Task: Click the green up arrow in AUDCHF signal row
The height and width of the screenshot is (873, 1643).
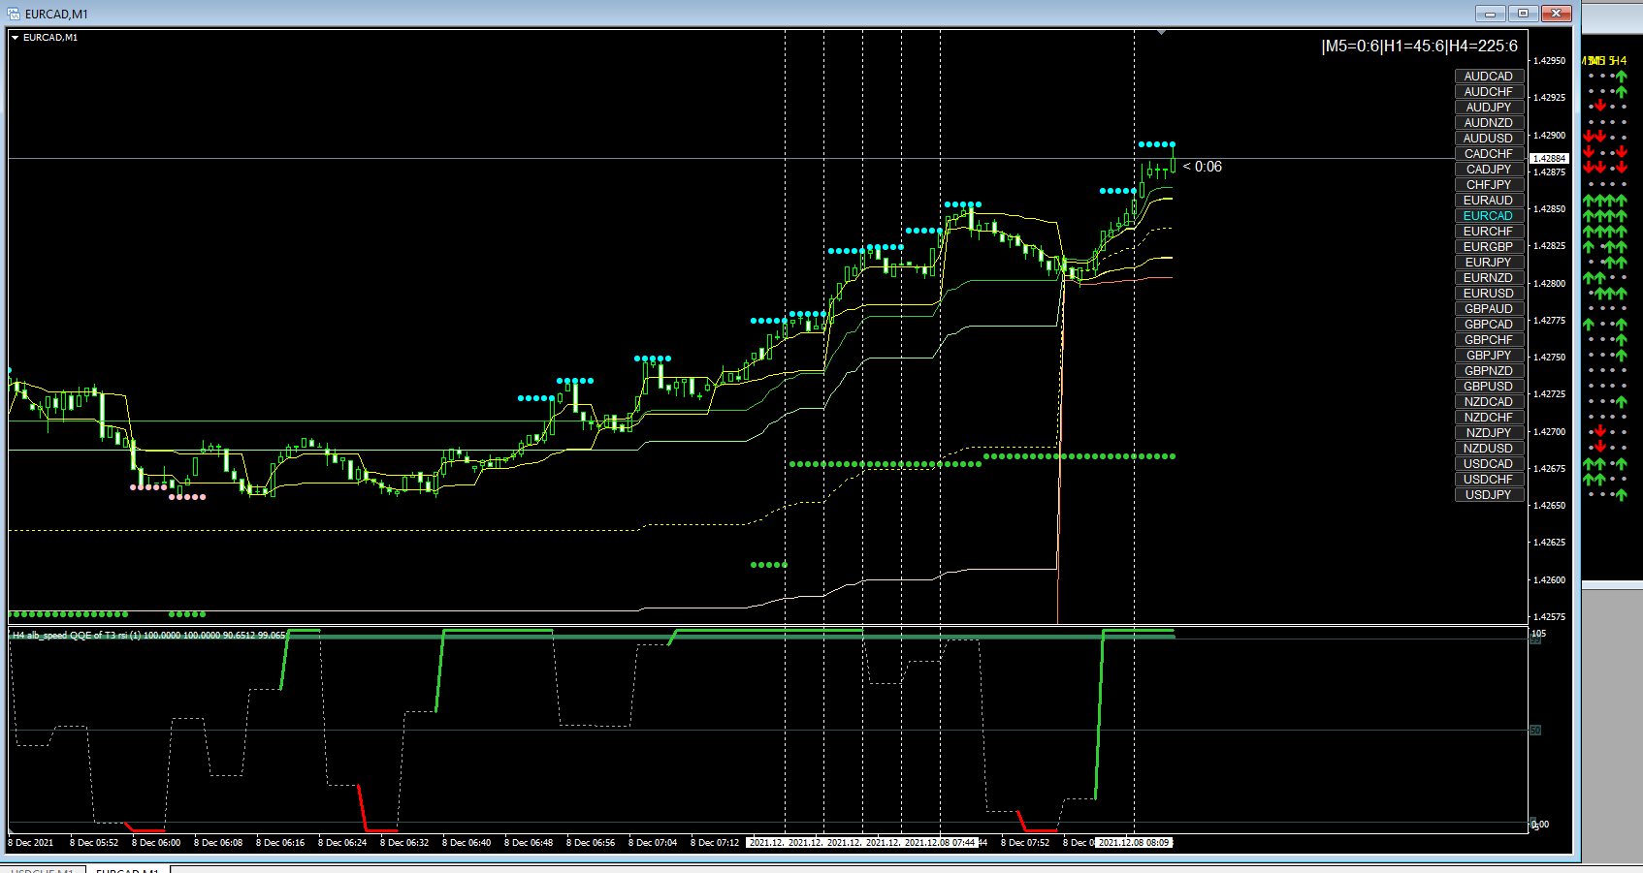Action: (1622, 91)
